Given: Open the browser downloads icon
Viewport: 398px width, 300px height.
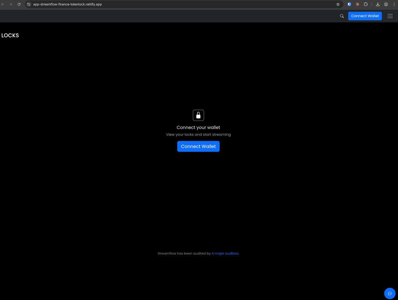Looking at the screenshot, I should [378, 4].
